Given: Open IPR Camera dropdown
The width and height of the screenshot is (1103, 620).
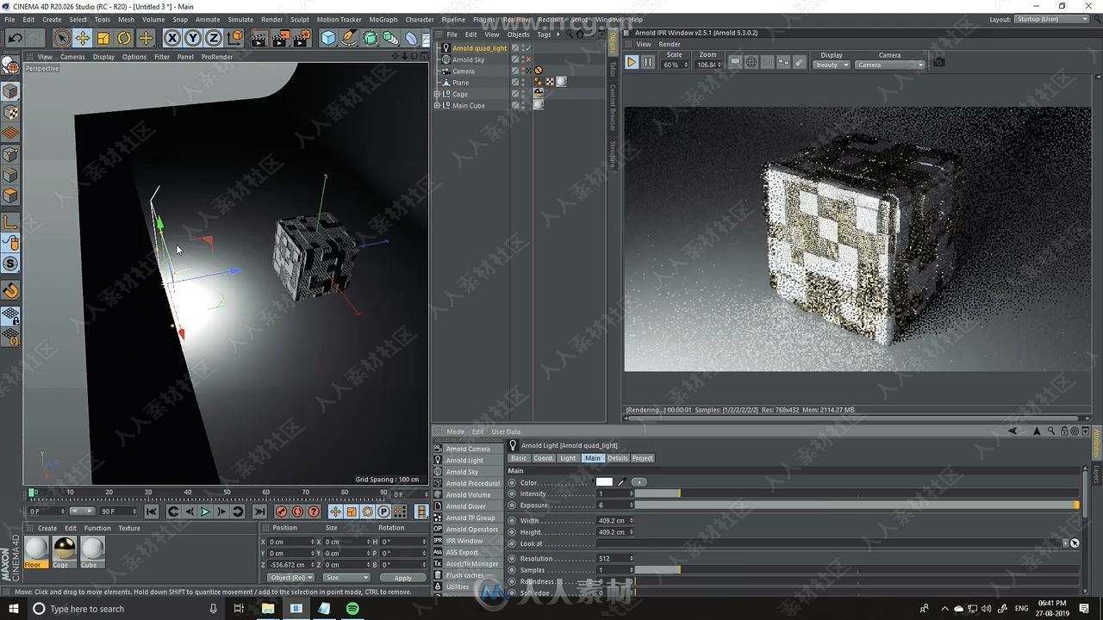Looking at the screenshot, I should tap(890, 65).
